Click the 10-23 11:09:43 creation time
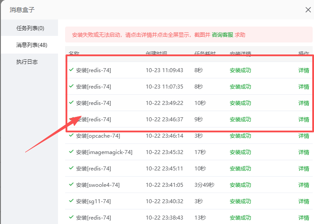This screenshot has width=314, height=224. tap(164, 70)
